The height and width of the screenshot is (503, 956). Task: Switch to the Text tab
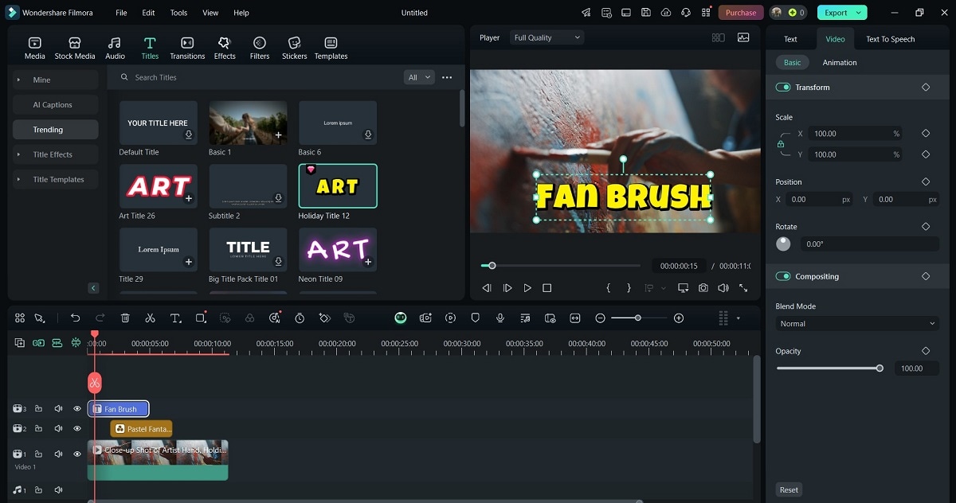(790, 39)
